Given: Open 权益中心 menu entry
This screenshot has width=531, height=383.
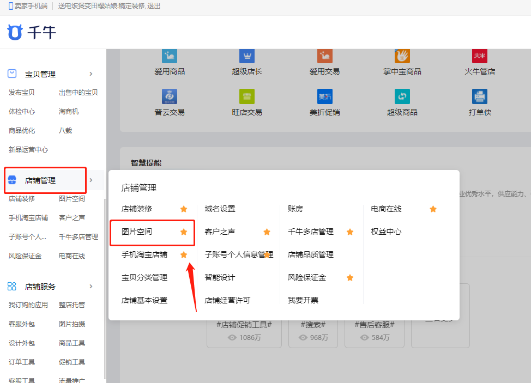Looking at the screenshot, I should 386,232.
